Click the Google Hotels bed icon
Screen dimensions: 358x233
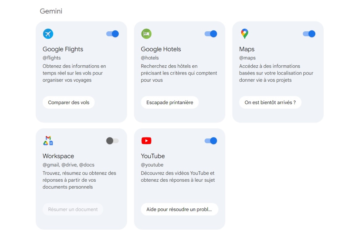tap(146, 34)
